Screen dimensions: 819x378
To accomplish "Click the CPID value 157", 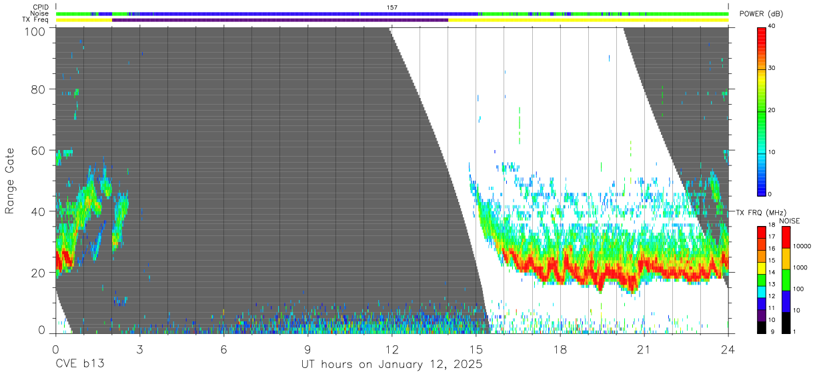I will point(392,7).
